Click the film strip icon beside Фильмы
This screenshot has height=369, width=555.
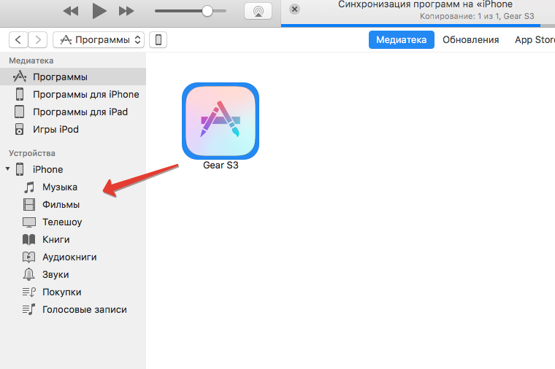click(x=29, y=204)
